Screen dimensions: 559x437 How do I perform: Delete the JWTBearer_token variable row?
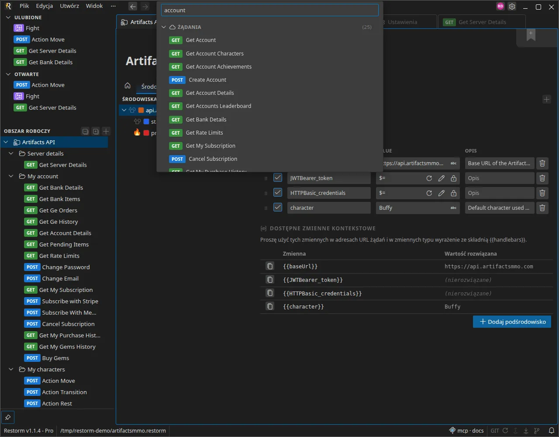(542, 178)
